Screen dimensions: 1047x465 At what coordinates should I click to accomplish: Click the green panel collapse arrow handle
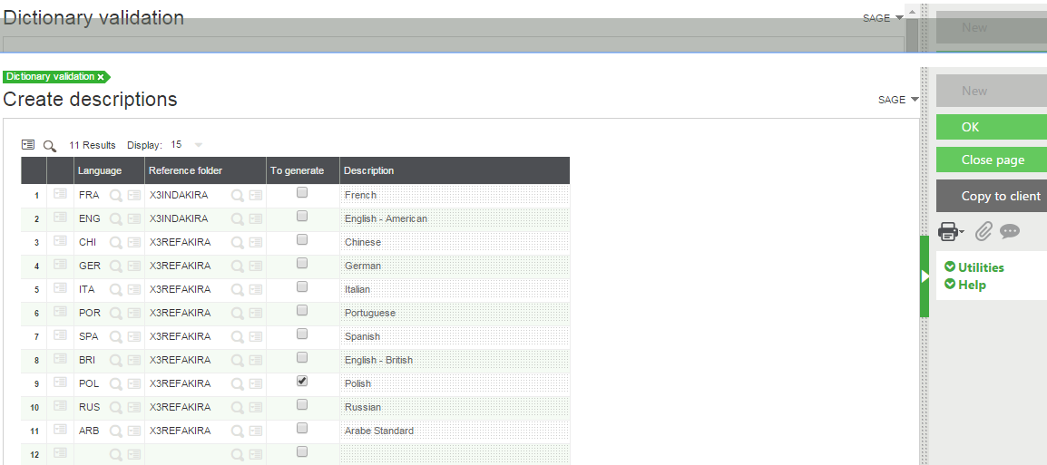click(x=925, y=276)
